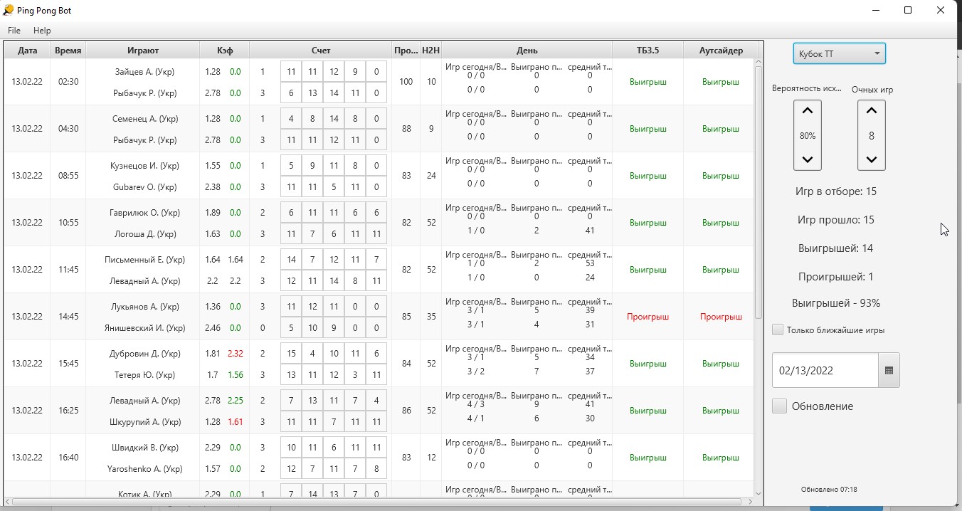
Task: Increase head-to-head games count with up arrow
Action: pyautogui.click(x=871, y=111)
